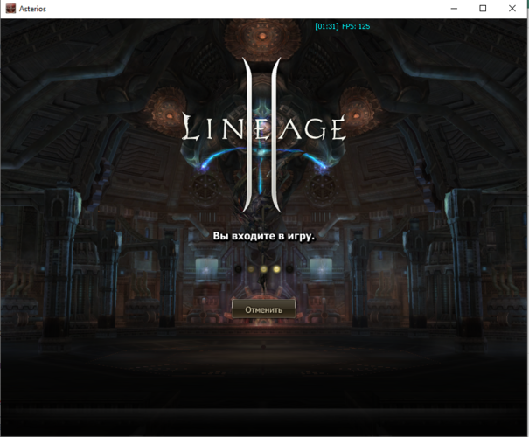Click the brightest rightmost loading dot
Screen dimensions: 529x437
tap(276, 269)
